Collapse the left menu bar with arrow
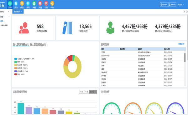 click(x=8, y=12)
